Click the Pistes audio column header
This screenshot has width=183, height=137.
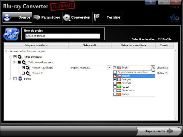tap(90, 45)
